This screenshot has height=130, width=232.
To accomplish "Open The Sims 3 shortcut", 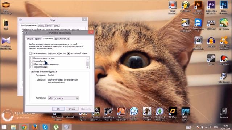I will 160,114.
